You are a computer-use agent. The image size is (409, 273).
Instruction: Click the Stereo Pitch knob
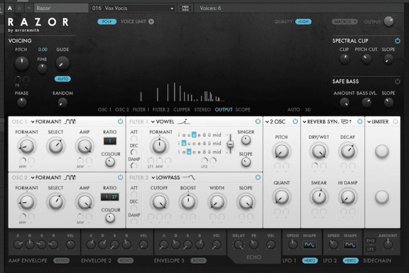click(x=281, y=151)
